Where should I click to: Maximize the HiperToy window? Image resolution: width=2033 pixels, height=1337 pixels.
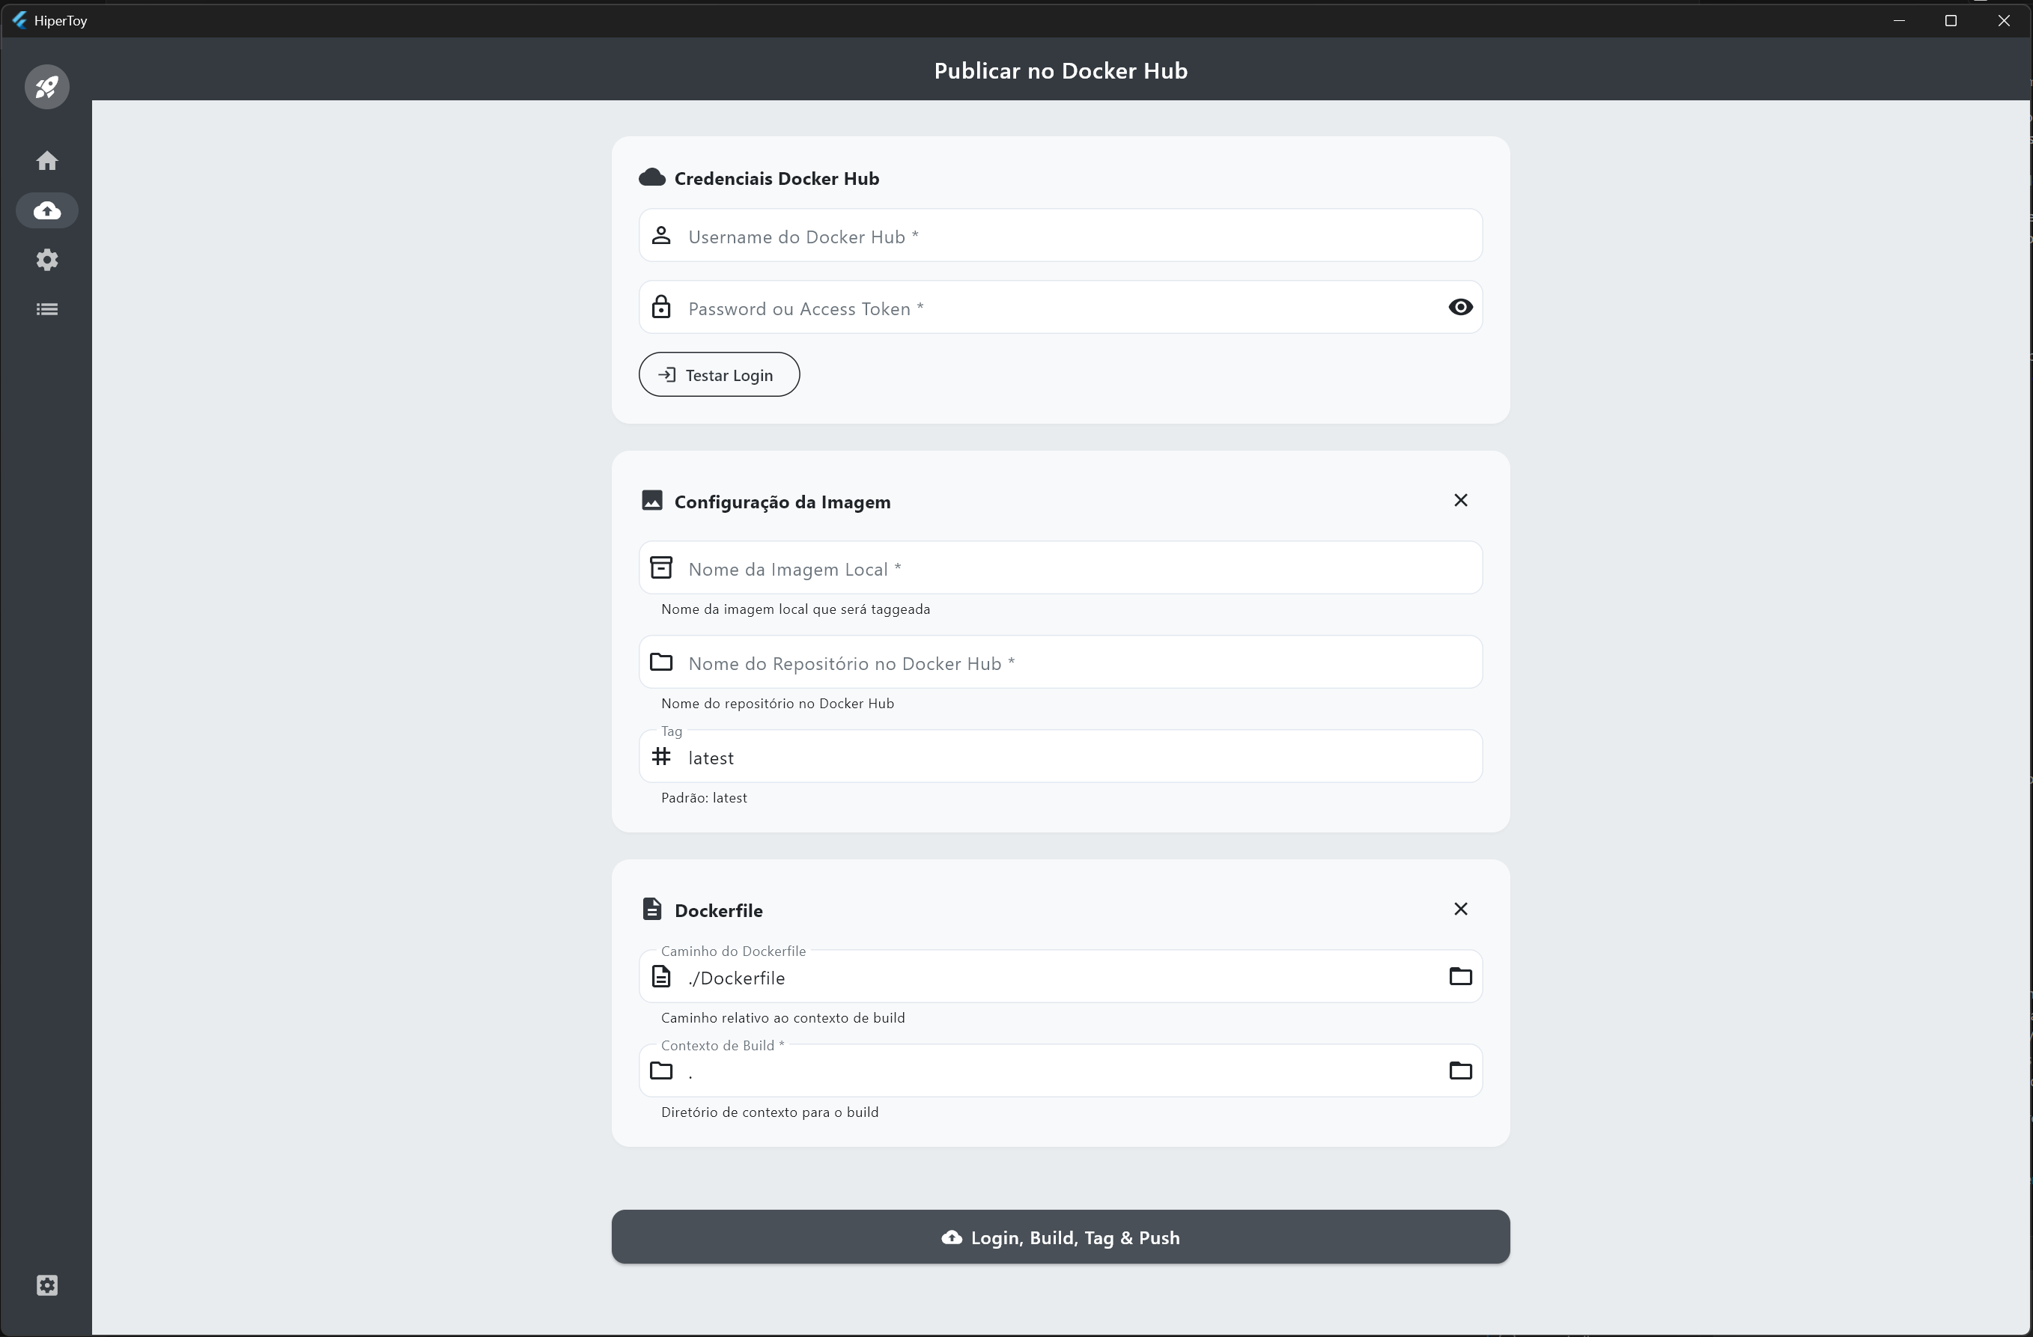coord(1950,20)
